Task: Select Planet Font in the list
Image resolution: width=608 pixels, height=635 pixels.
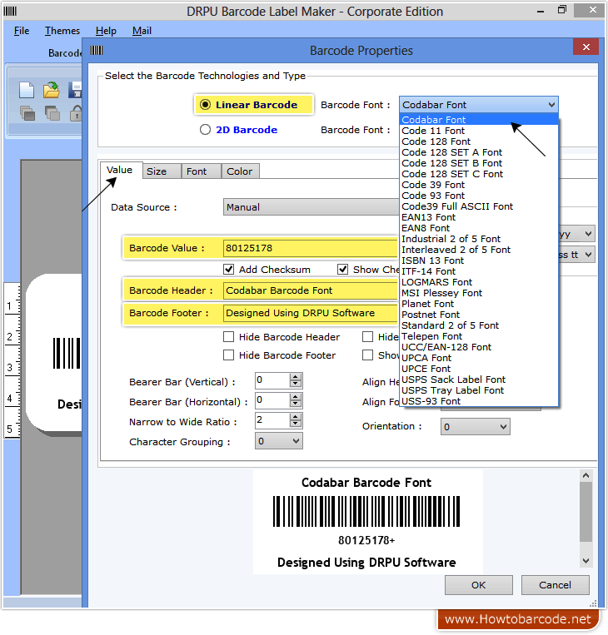Action: point(479,304)
